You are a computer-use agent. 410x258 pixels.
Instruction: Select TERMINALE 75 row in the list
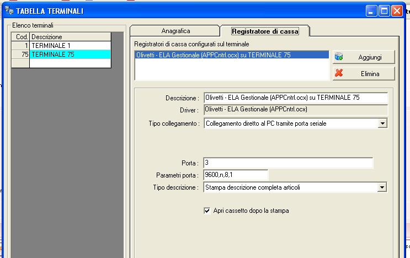click(x=61, y=55)
